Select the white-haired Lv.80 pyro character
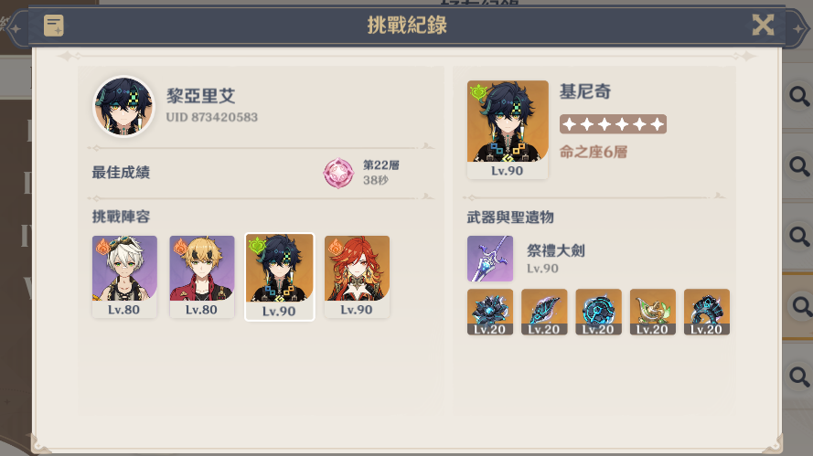This screenshot has width=813, height=456. (x=124, y=277)
